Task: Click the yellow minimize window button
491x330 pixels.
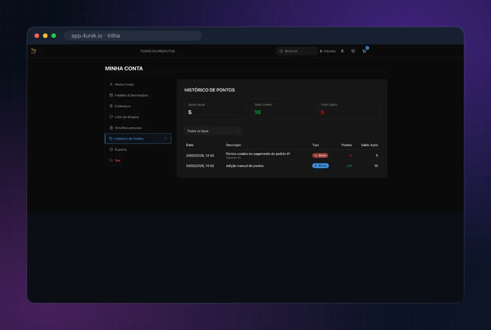Action: tap(45, 36)
